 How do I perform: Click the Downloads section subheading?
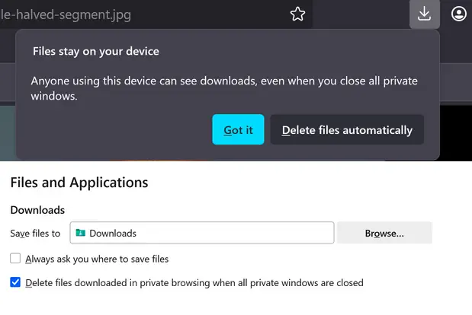point(37,210)
